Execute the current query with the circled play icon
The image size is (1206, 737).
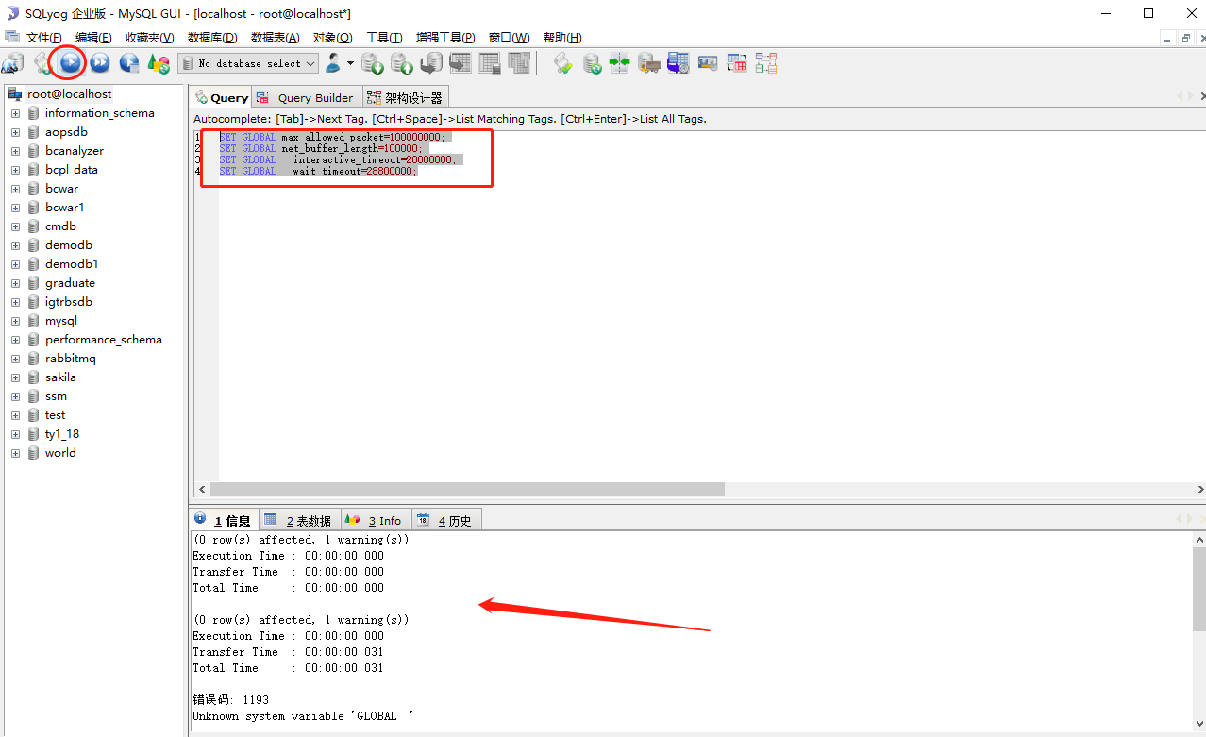68,62
